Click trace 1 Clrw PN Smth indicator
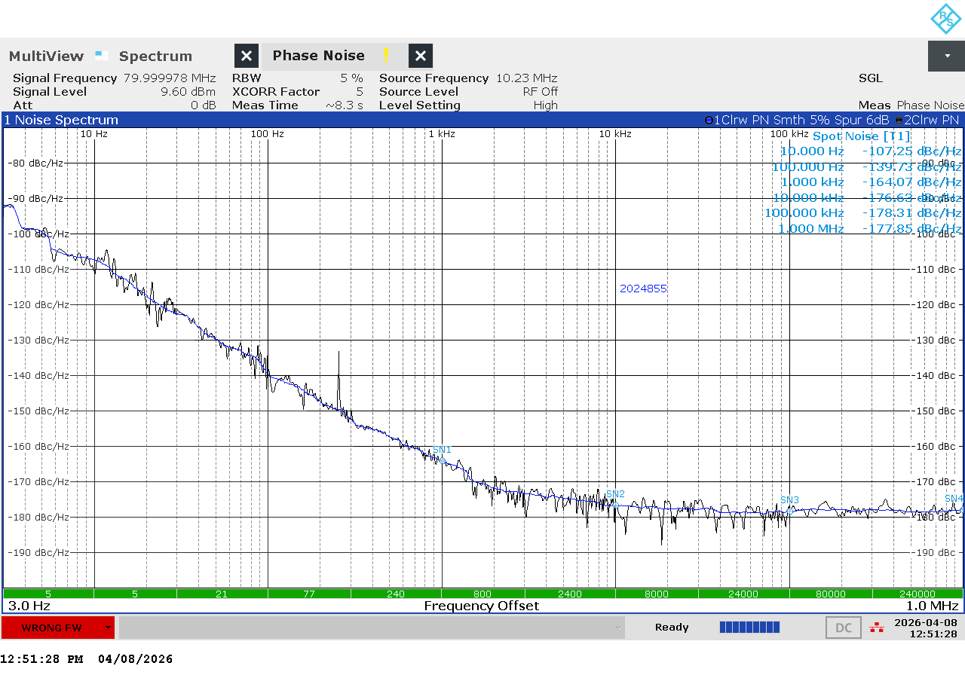965x678 pixels. pyautogui.click(x=797, y=120)
